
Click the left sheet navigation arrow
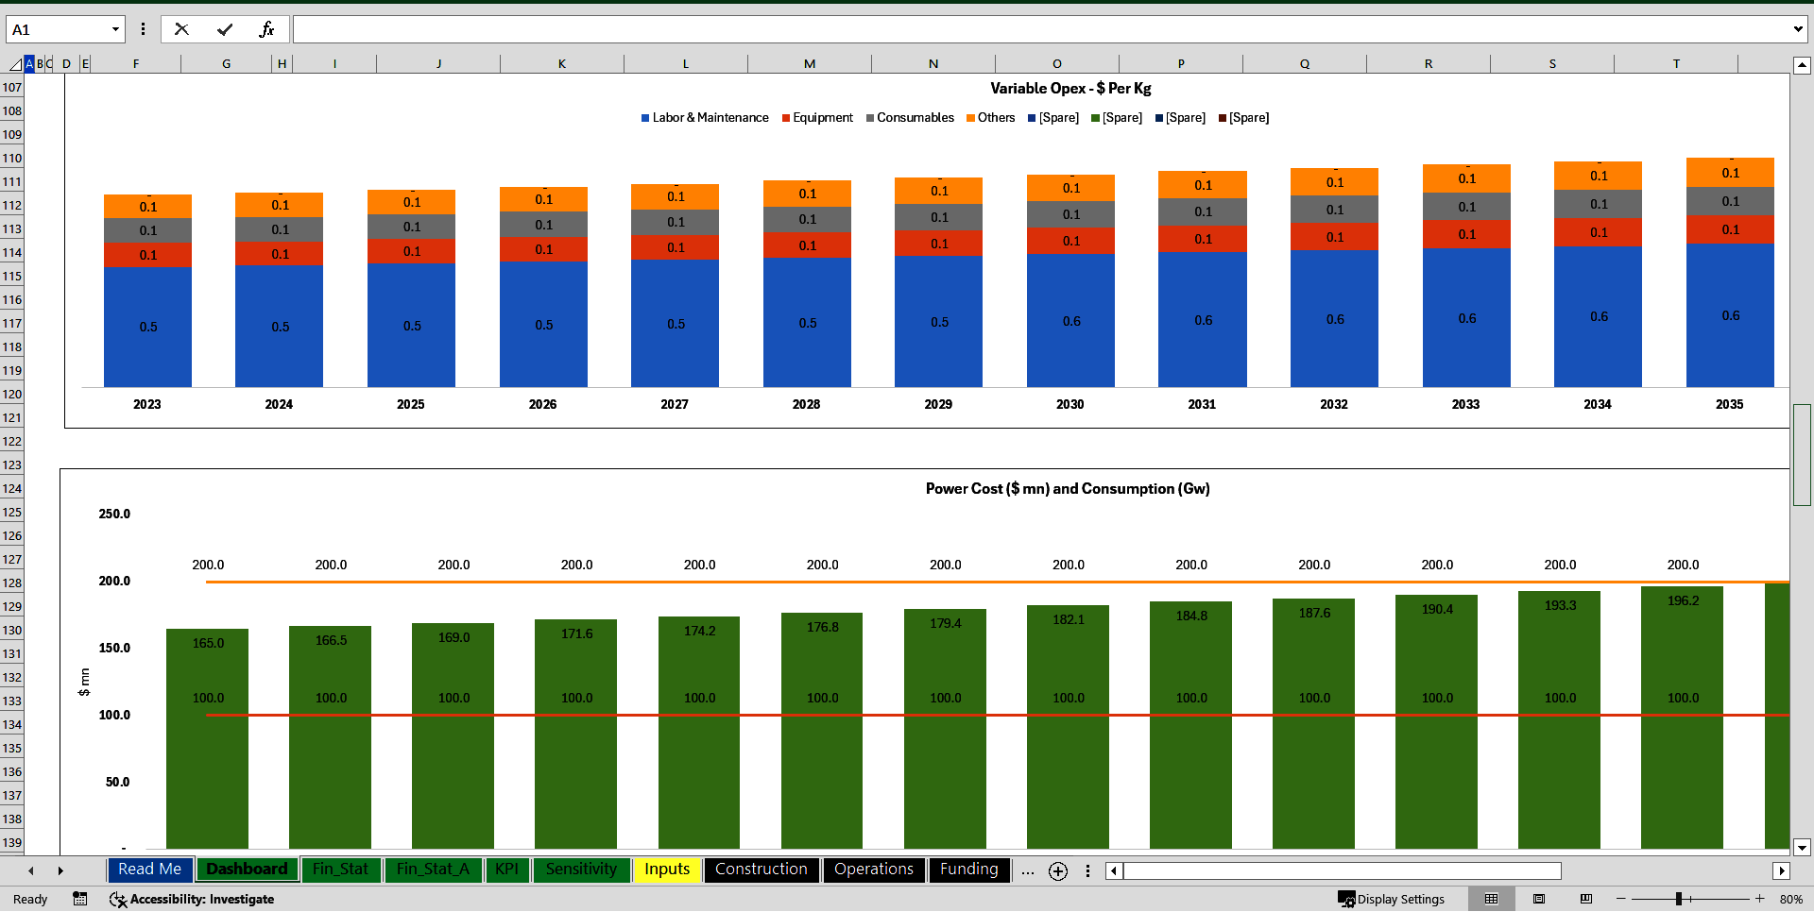pyautogui.click(x=31, y=870)
